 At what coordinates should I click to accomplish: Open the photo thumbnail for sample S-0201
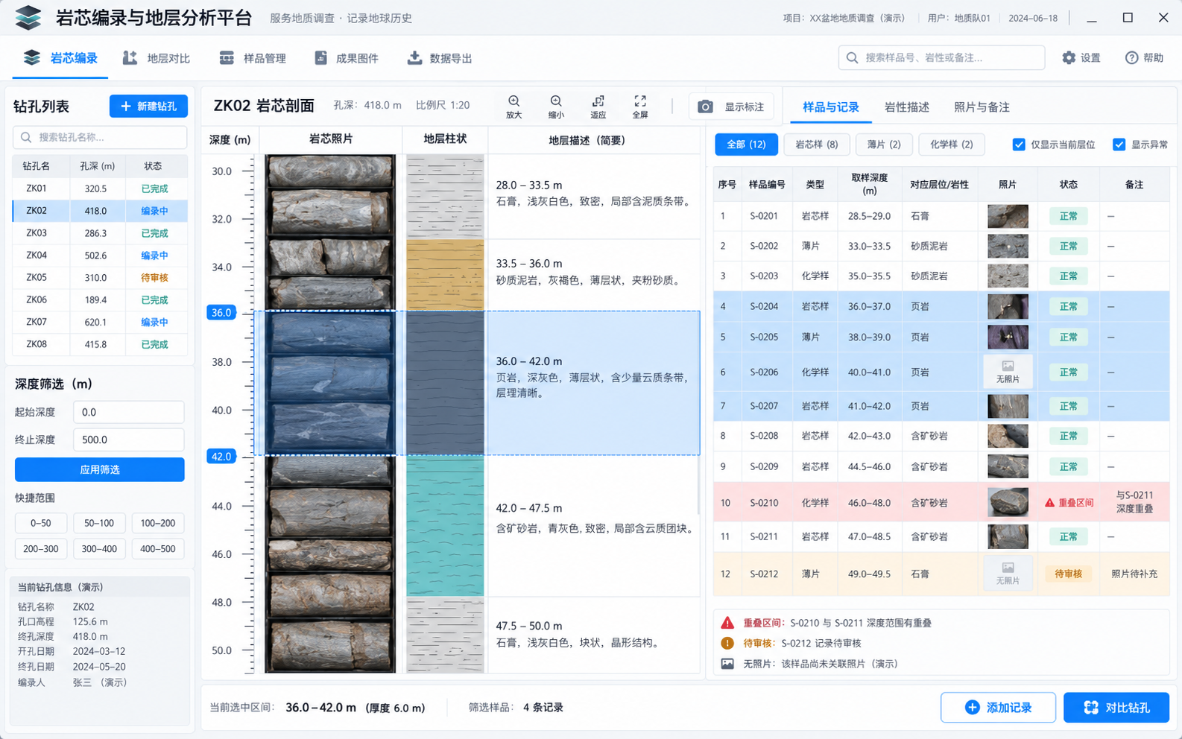[1008, 216]
